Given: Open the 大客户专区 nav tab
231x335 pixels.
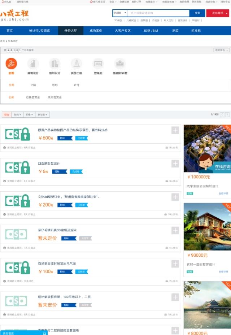Looking at the screenshot, I should (x=123, y=31).
